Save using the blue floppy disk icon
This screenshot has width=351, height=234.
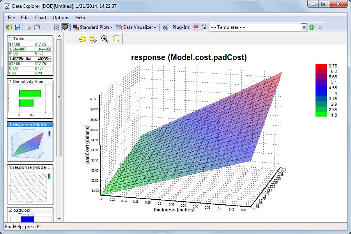(18, 27)
